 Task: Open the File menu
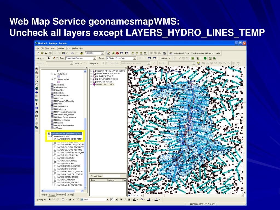click(x=38, y=48)
